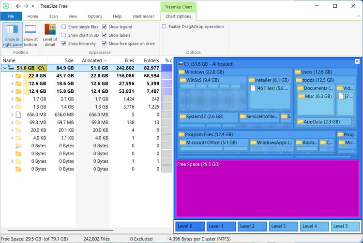Open the quick access toolbar dropdown arrow

(33, 6)
